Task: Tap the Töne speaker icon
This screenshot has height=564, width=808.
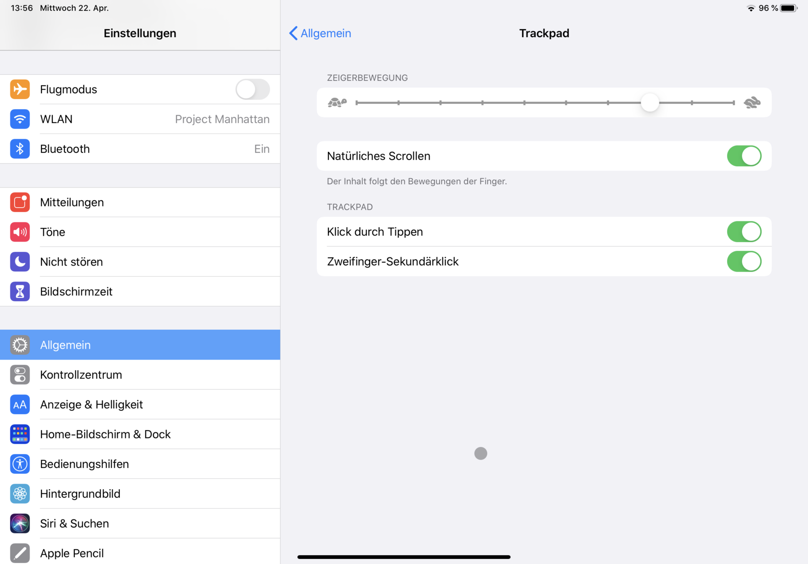Action: pos(20,232)
